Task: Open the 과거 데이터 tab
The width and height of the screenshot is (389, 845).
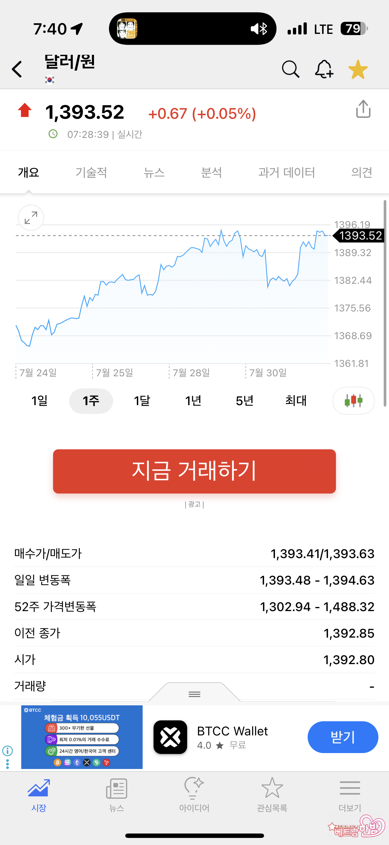Action: pyautogui.click(x=286, y=172)
